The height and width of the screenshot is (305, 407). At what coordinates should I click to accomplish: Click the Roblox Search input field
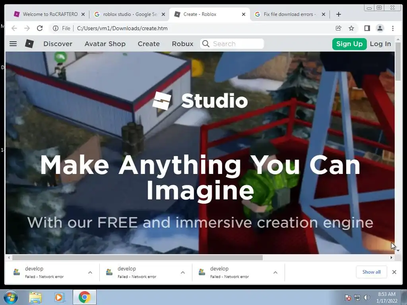(x=232, y=44)
